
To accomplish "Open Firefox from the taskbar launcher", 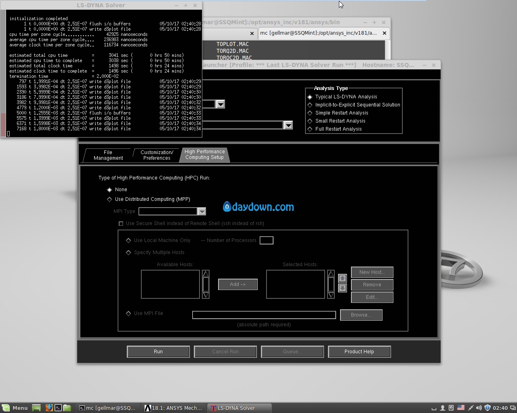I will [49, 408].
